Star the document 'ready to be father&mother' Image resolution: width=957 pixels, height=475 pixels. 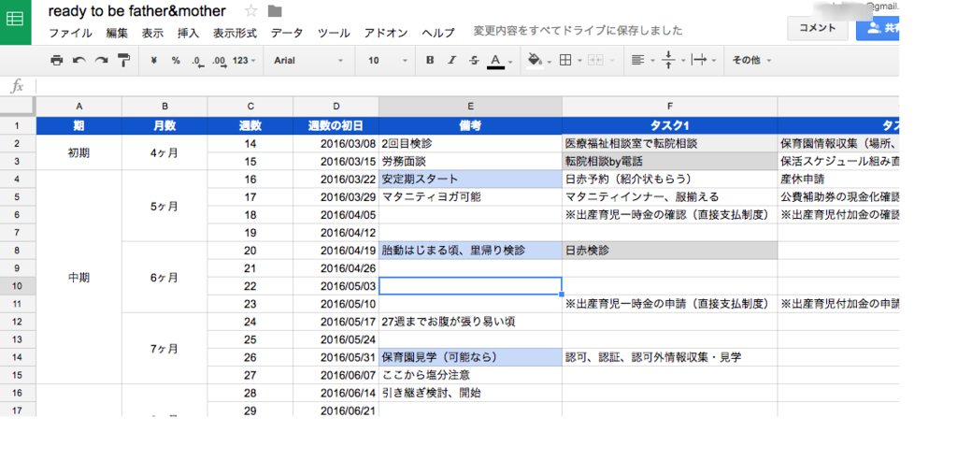250,10
